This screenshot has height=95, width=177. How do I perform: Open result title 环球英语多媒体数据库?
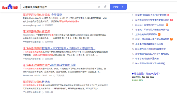point(36,82)
